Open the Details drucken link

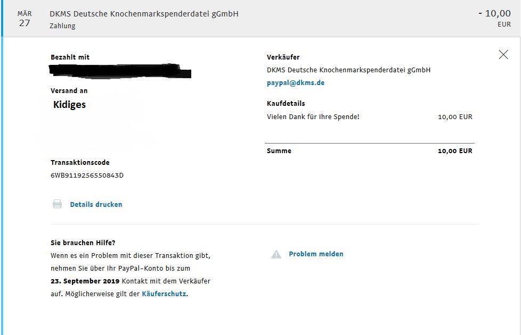click(x=96, y=204)
